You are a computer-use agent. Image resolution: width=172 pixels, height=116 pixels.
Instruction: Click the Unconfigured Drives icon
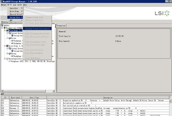7,59
